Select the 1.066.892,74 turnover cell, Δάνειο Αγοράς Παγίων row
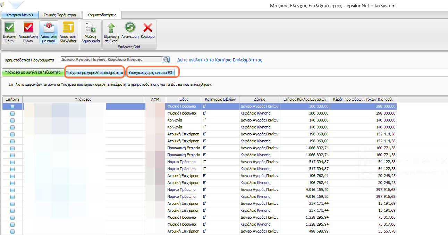The height and width of the screenshot is (235, 448). pos(305,148)
